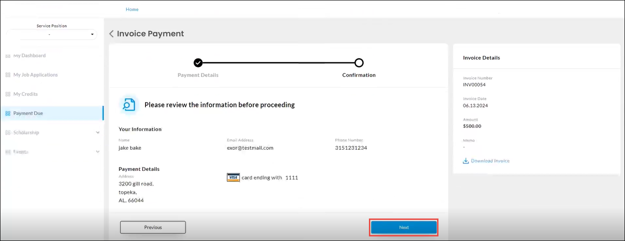The width and height of the screenshot is (625, 241).
Task: Select Payment Due in the sidebar
Action: (28, 113)
